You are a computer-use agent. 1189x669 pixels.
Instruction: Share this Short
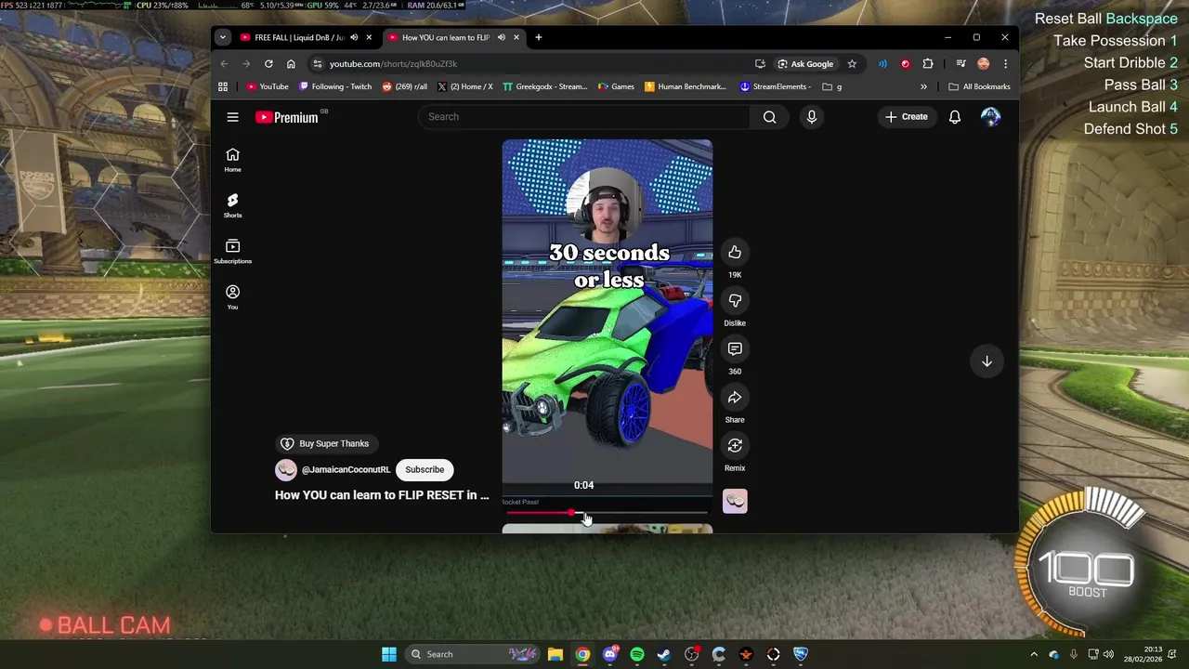click(x=735, y=398)
